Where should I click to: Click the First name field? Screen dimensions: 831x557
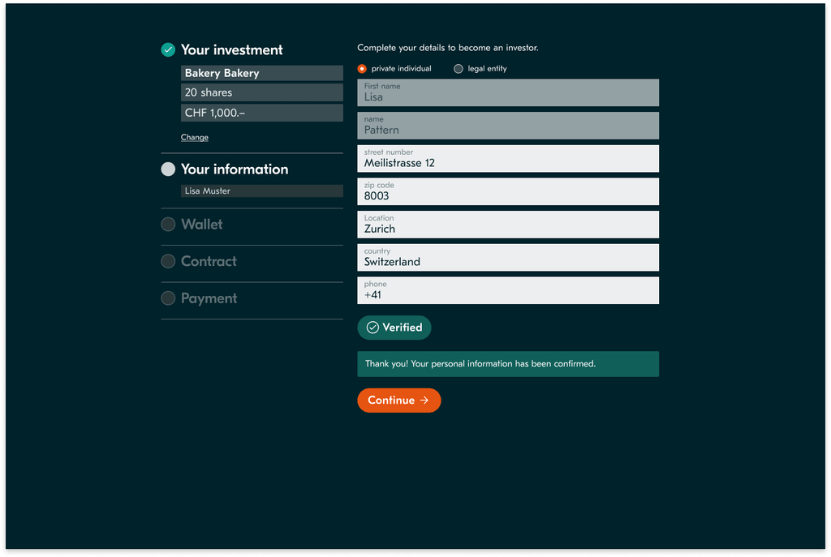508,92
